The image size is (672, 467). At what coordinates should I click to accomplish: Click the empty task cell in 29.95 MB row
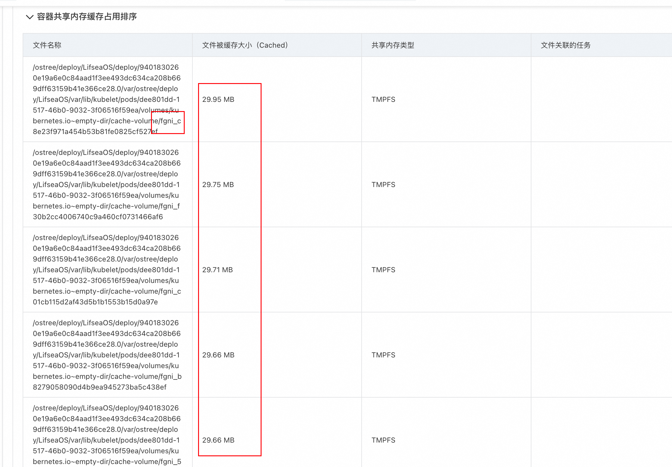click(x=601, y=99)
